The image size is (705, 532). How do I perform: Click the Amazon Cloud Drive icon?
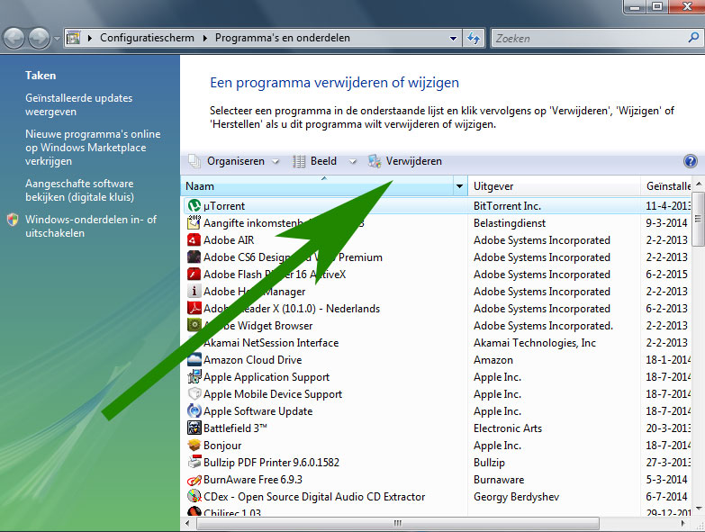point(194,359)
